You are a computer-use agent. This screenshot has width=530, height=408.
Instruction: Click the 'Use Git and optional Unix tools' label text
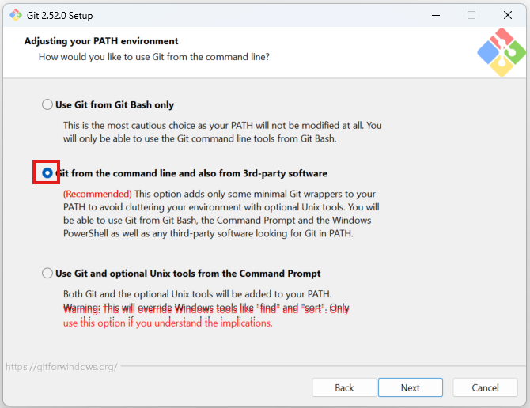click(x=188, y=274)
